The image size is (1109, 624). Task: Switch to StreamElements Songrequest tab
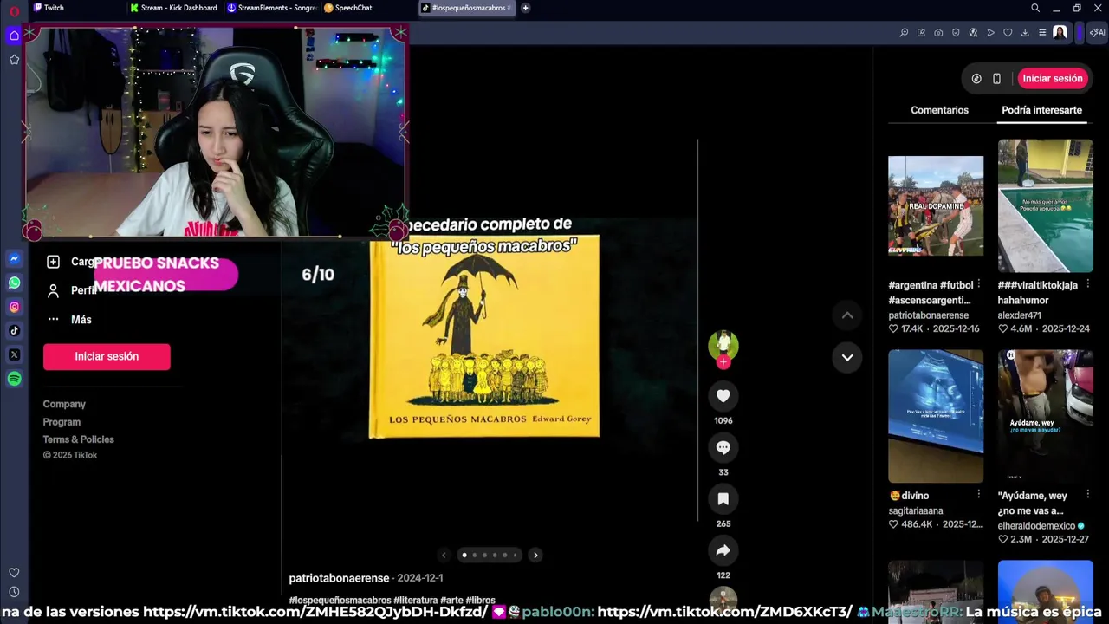pyautogui.click(x=271, y=8)
